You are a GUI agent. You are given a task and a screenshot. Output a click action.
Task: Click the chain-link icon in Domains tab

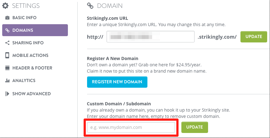[7, 30]
